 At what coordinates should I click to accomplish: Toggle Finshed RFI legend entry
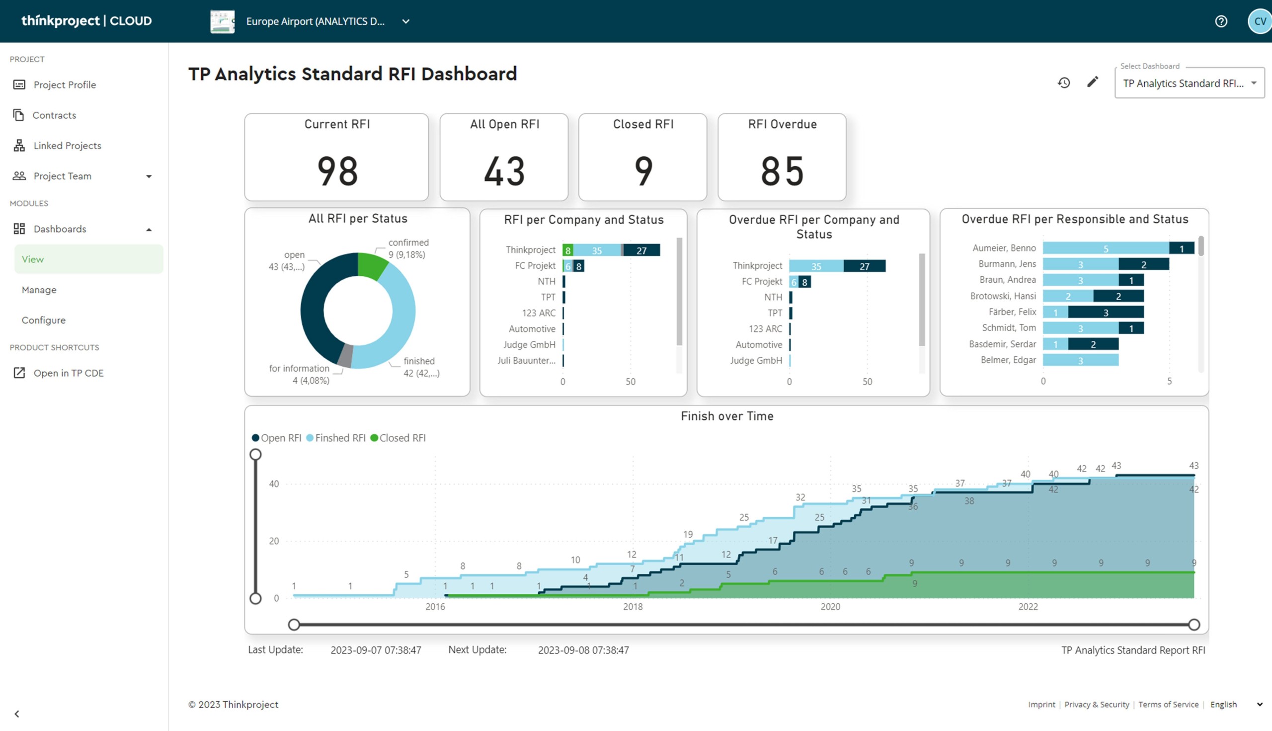pyautogui.click(x=335, y=438)
